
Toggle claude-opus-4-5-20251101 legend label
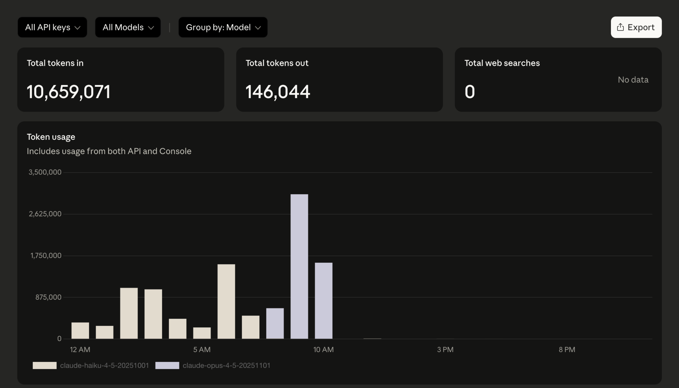[x=226, y=365]
